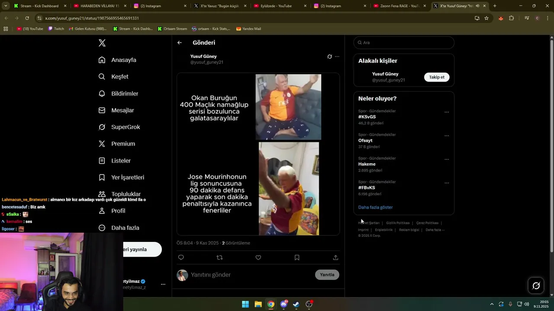Bookmark this page with star icon
Viewport: 554px width, 311px height.
tap(486, 18)
